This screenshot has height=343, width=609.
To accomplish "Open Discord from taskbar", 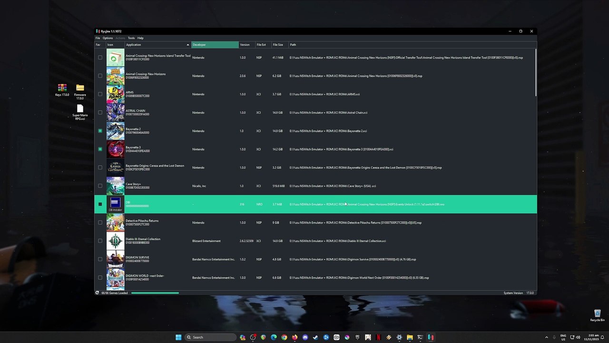I will [305, 337].
